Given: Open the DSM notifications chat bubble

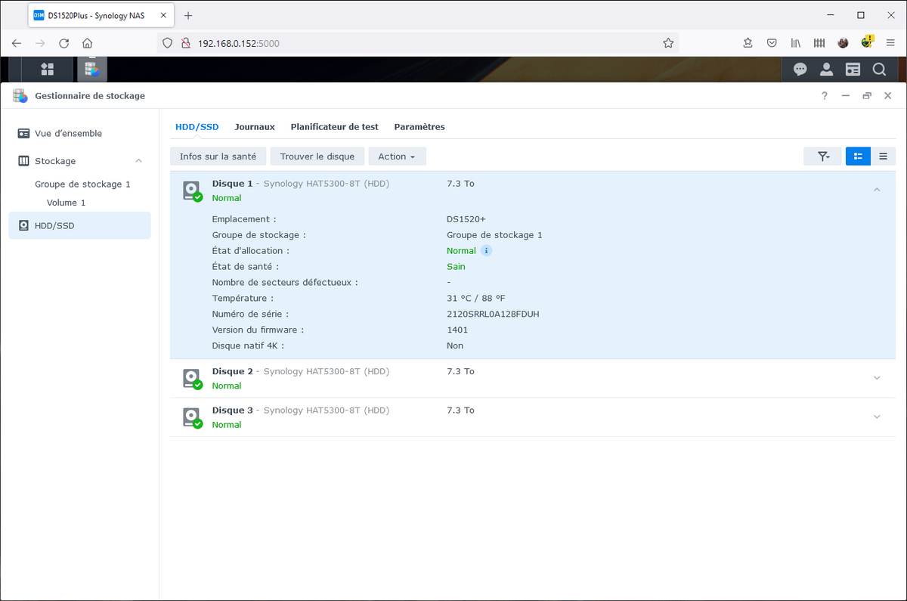Looking at the screenshot, I should pyautogui.click(x=800, y=69).
